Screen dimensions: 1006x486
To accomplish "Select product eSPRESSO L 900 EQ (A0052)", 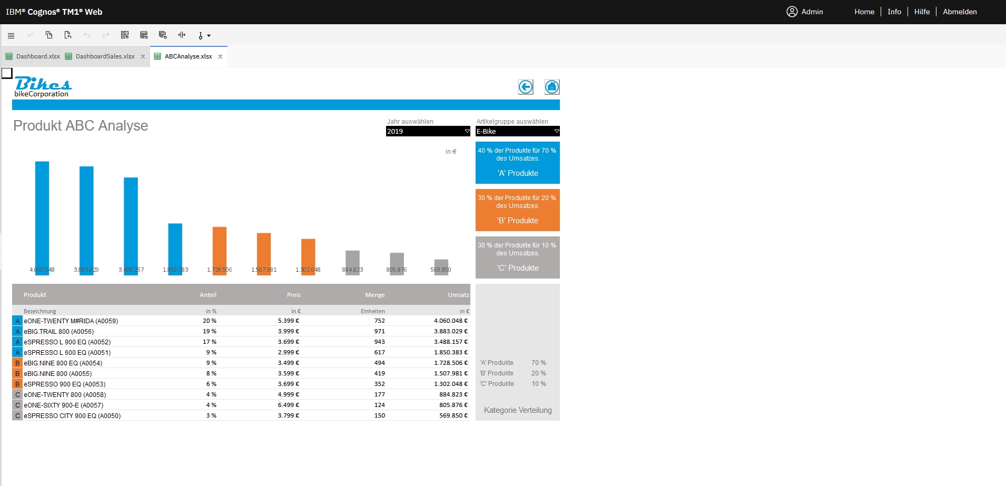I will (67, 342).
